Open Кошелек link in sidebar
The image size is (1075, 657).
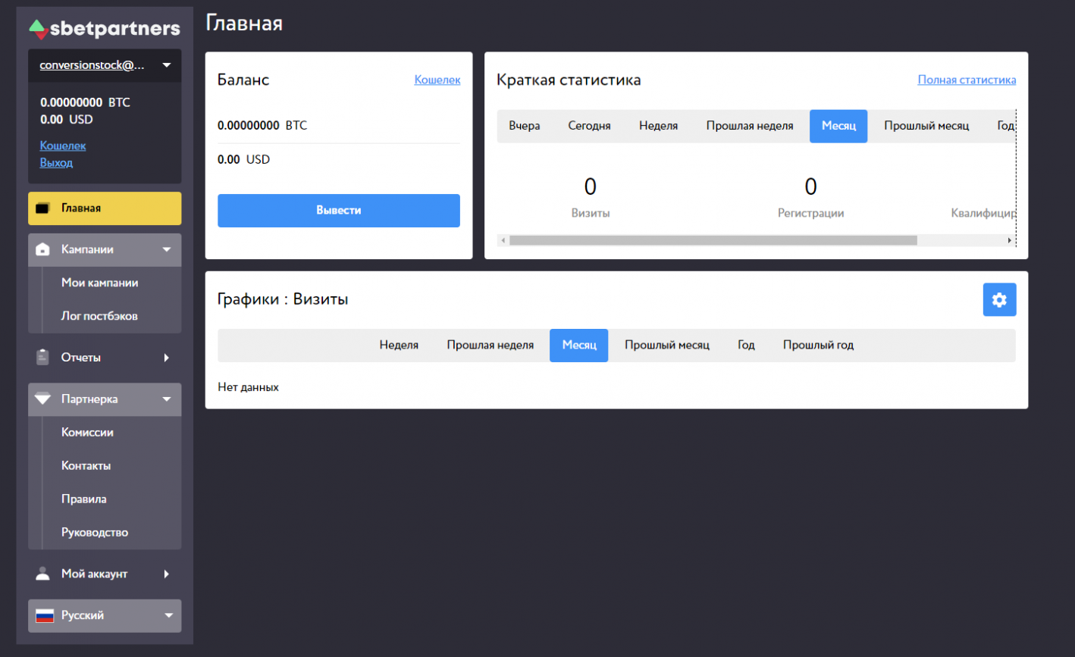coord(63,145)
